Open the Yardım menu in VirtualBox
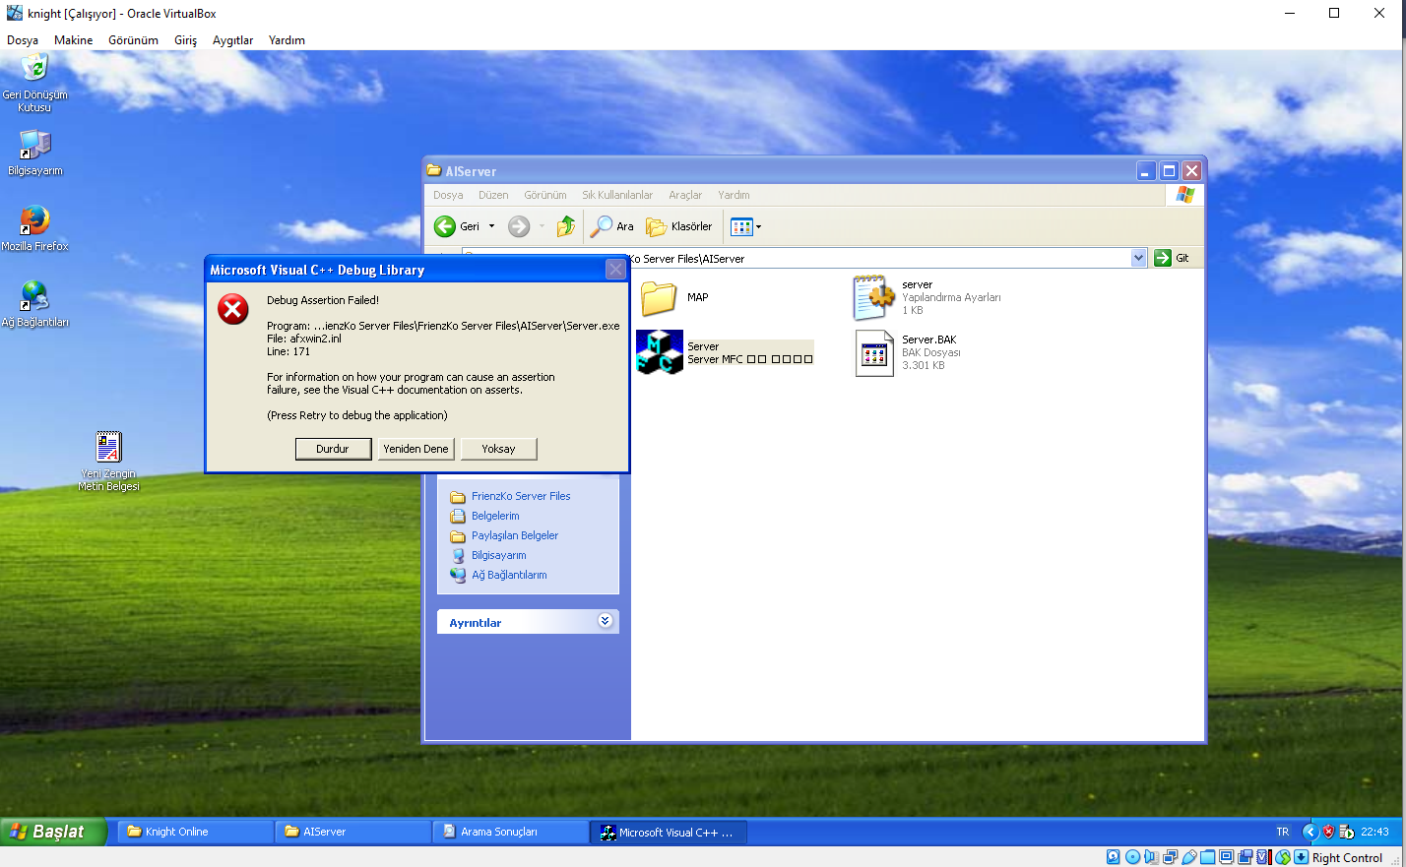Image resolution: width=1406 pixels, height=867 pixels. (287, 40)
